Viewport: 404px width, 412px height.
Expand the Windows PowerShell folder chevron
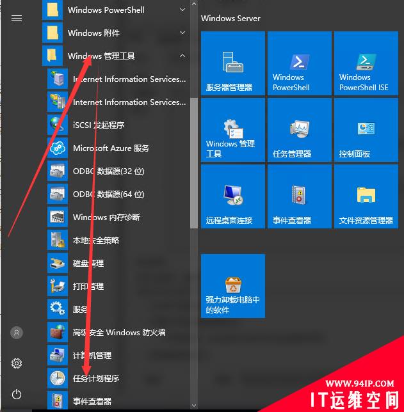[182, 10]
